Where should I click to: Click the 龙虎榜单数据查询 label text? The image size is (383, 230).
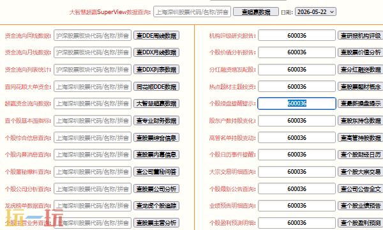click(28, 206)
